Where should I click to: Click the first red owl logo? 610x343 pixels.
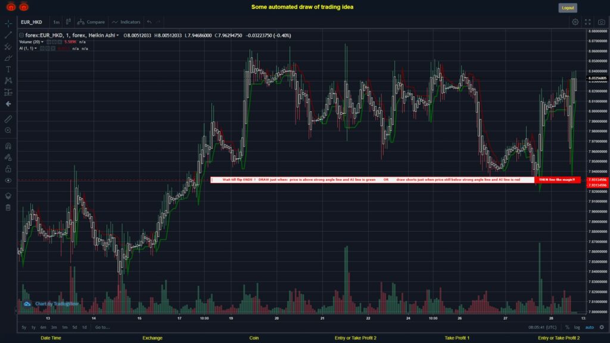click(11, 7)
